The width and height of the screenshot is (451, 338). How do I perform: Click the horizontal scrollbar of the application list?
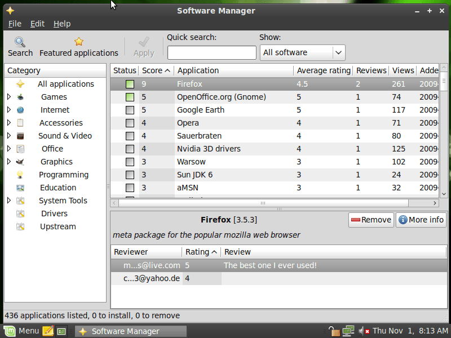point(263,203)
